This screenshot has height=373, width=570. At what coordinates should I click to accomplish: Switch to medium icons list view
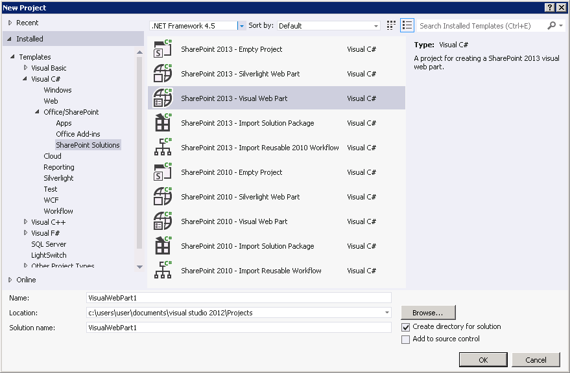[x=407, y=25]
